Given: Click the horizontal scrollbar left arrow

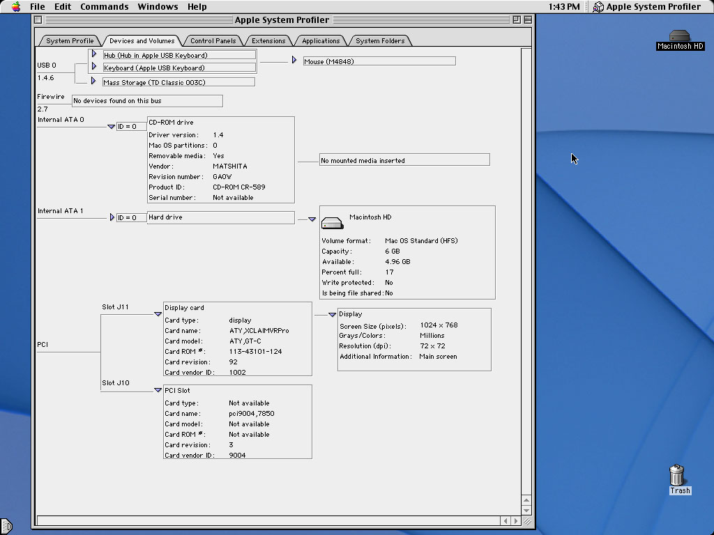Looking at the screenshot, I should [506, 521].
